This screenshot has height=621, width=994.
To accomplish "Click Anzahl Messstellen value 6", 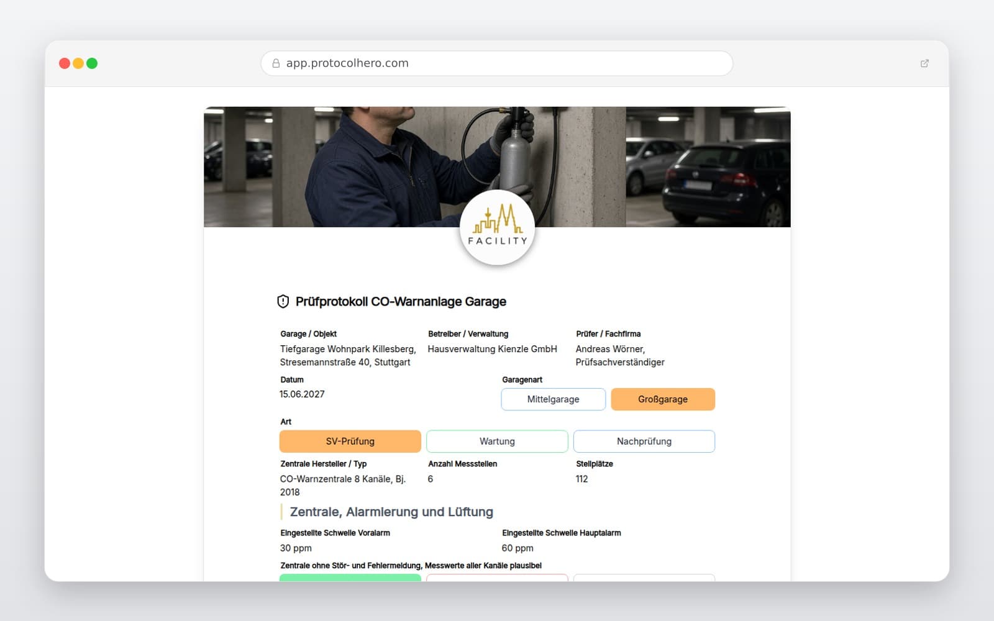I will (x=431, y=479).
